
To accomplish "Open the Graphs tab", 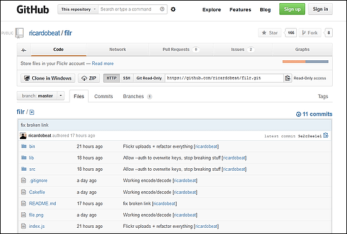I will click(x=302, y=50).
